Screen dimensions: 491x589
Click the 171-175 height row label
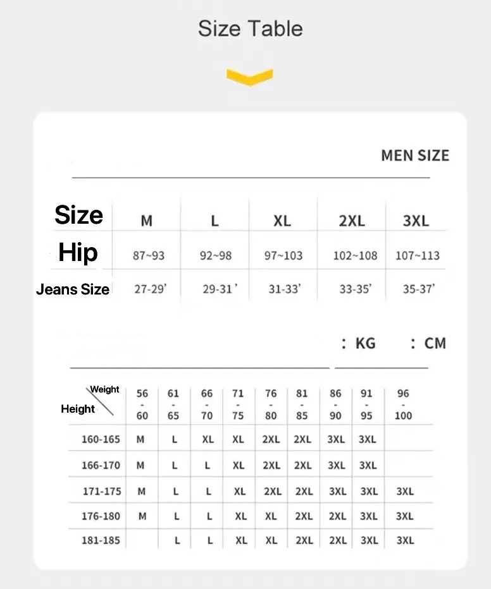(101, 491)
